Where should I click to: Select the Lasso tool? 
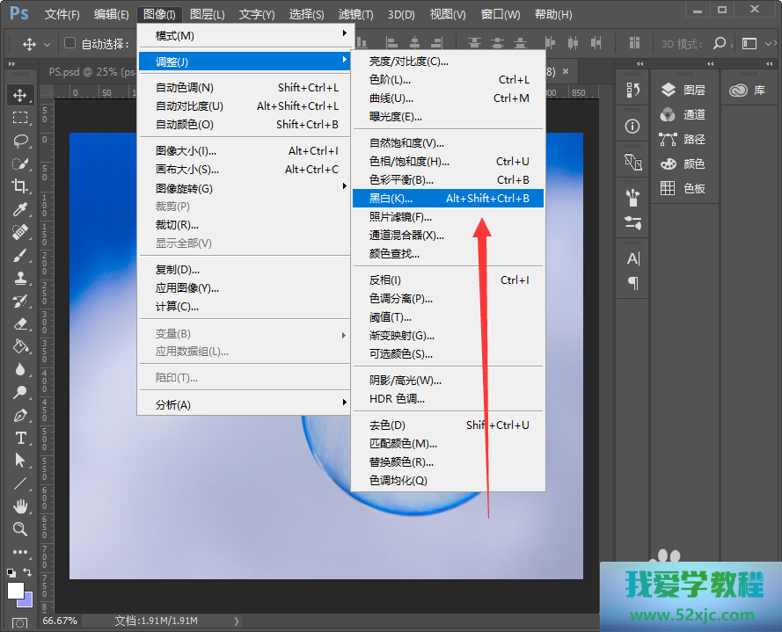(20, 140)
